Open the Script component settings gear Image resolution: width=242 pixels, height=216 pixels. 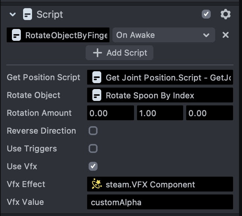(225, 14)
